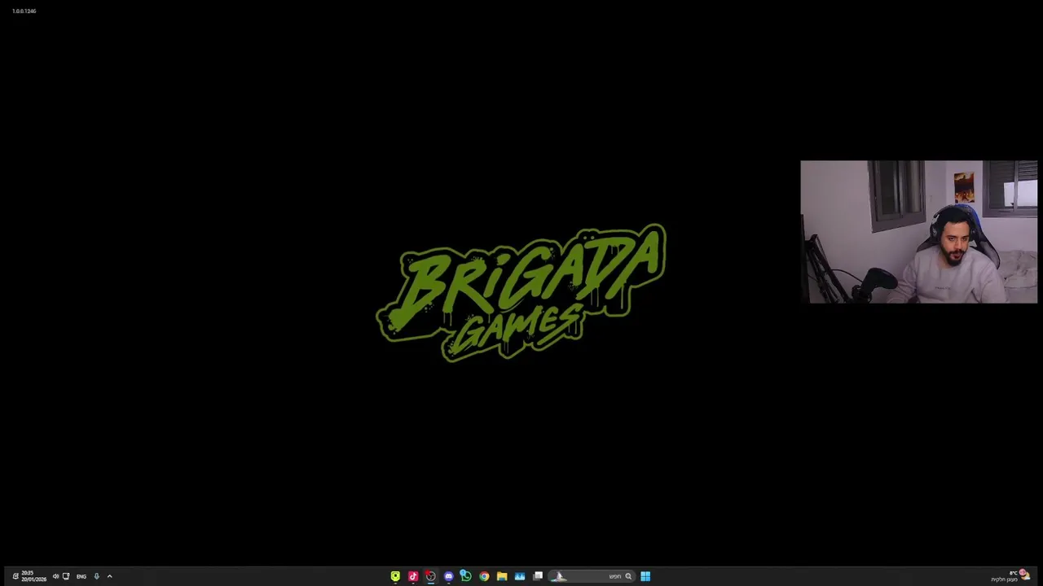Click the Brigada Games logo
1043x586 pixels.
521,292
